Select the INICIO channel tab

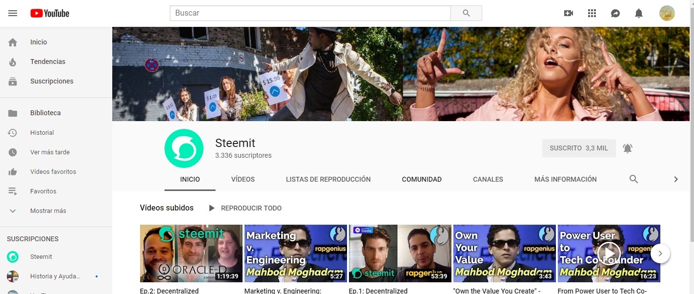click(x=190, y=179)
